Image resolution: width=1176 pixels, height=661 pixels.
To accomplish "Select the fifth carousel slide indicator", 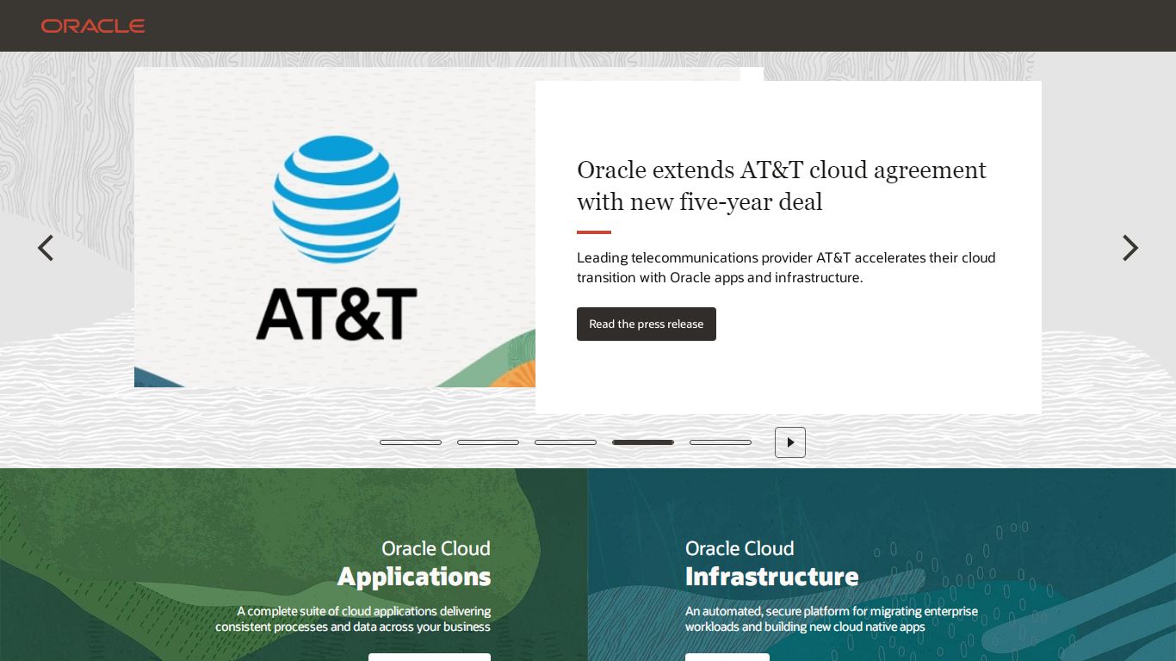I will point(721,442).
